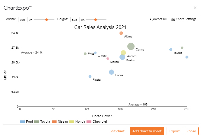
Task: Click Add chart to sheet button
Action: (x=147, y=131)
